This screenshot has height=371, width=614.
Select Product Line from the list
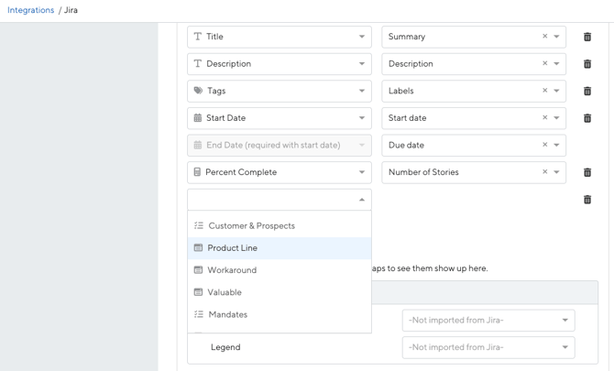[280, 248]
